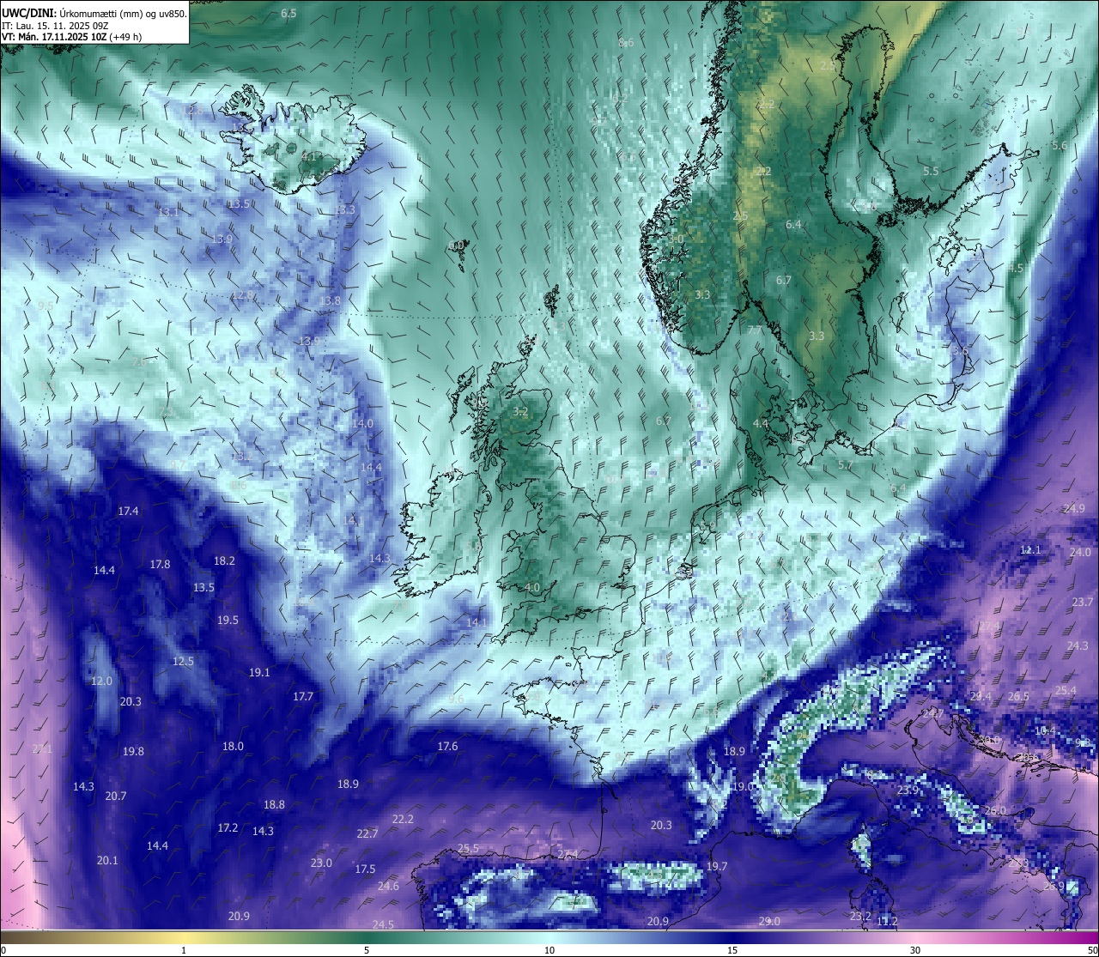Viewport: 1099px width, 957px height.
Task: Click the 23.9 value on the map
Action: [x=908, y=790]
